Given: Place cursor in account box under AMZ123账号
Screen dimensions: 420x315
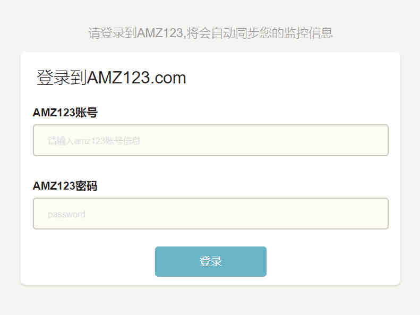Looking at the screenshot, I should point(211,140).
